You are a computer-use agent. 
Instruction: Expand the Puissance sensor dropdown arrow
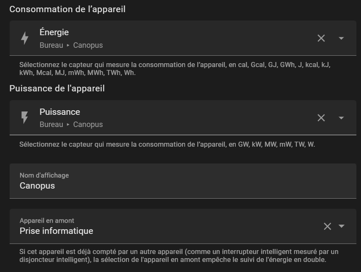click(x=341, y=118)
